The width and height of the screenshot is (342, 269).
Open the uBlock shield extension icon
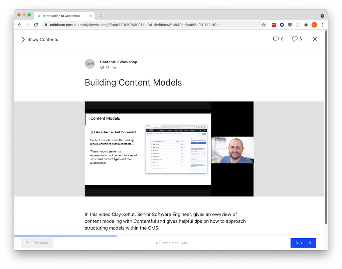[x=290, y=25]
